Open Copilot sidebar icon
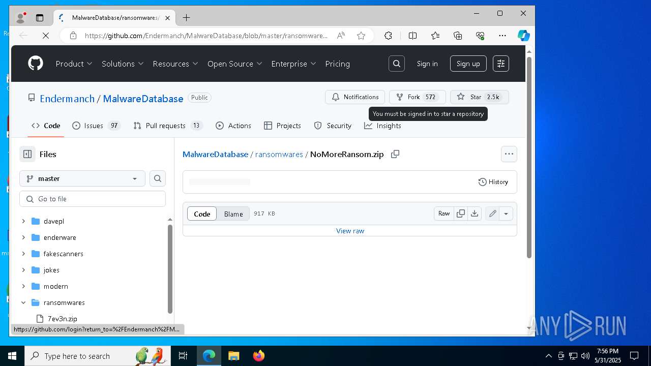Screen dimensions: 651x366 click(524, 36)
